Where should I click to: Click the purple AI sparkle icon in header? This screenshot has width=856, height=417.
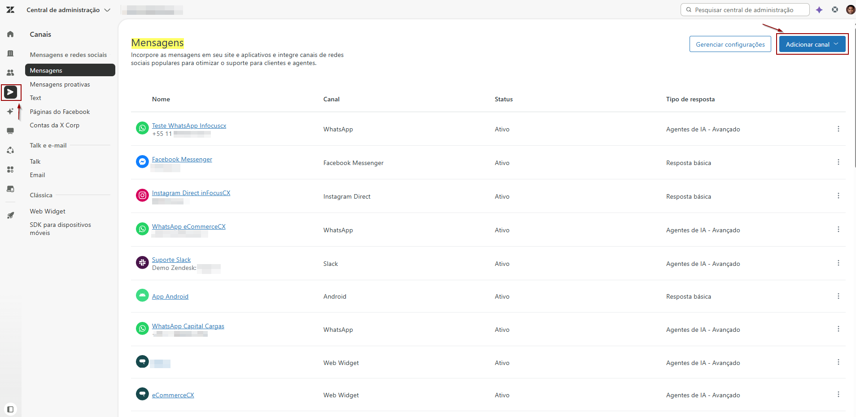[x=819, y=10]
